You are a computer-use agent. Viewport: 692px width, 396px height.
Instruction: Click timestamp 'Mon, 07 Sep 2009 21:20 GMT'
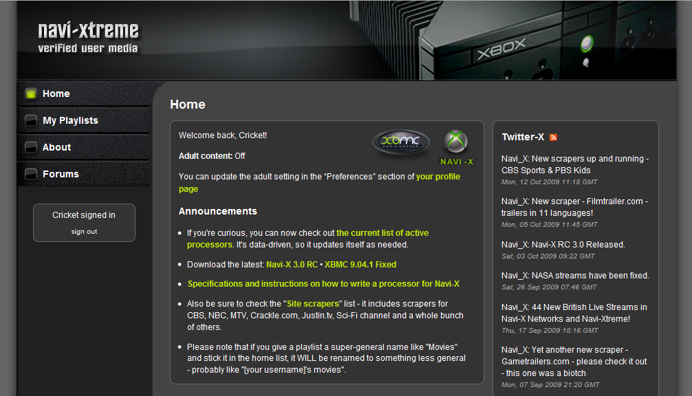(550, 385)
